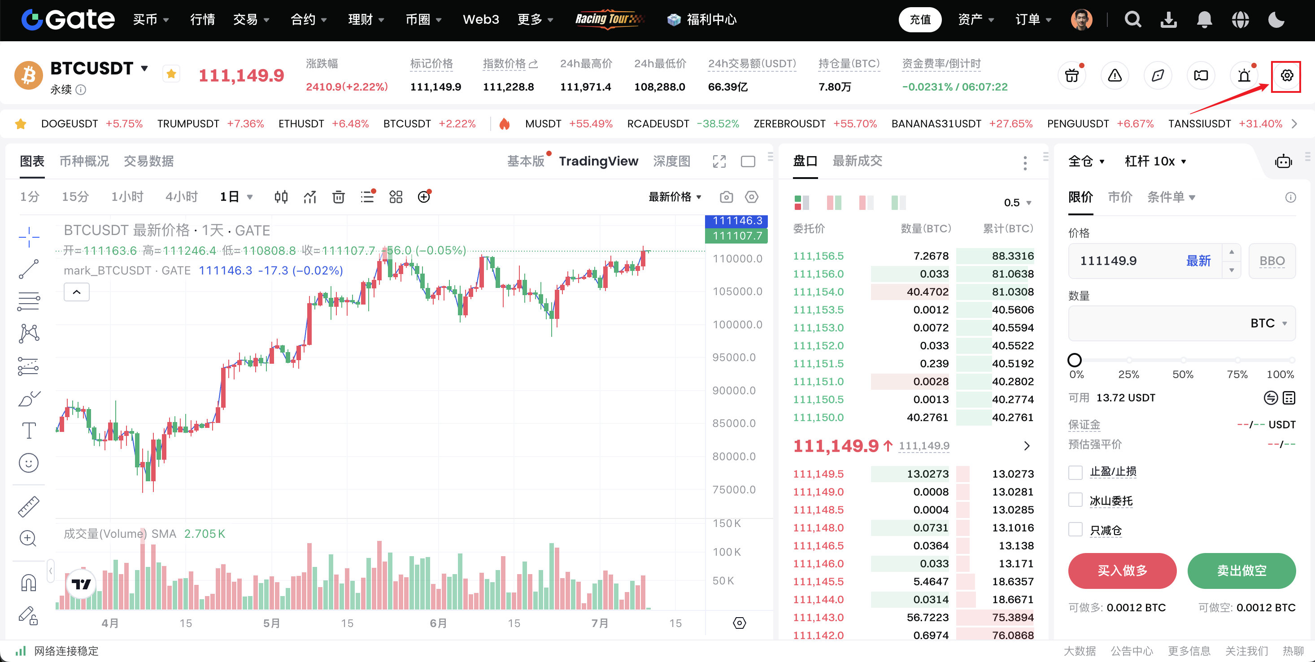1315x662 pixels.
Task: Select the trend line drawing tool
Action: click(29, 269)
